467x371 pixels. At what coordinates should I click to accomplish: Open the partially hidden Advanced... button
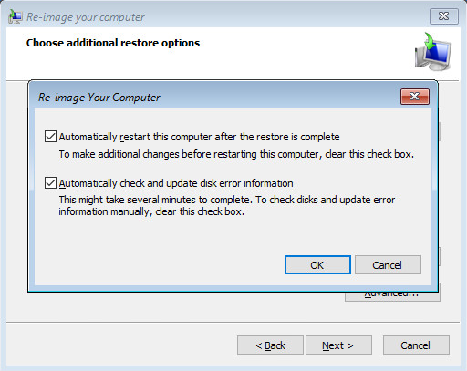392,296
